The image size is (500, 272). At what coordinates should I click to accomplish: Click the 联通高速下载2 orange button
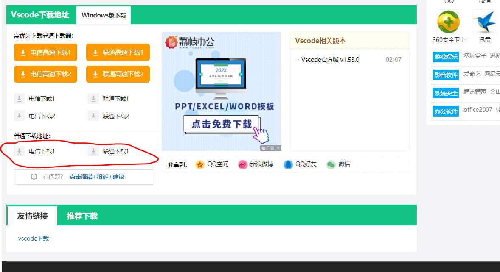point(118,74)
